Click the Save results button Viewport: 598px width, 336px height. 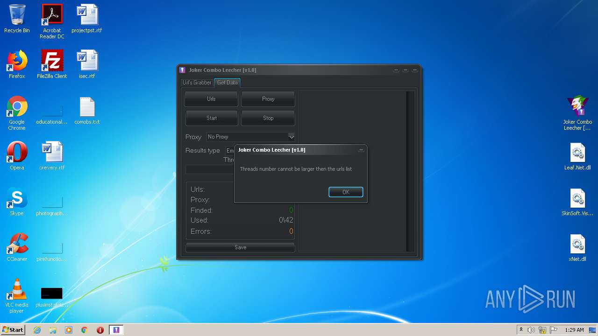[x=240, y=247]
